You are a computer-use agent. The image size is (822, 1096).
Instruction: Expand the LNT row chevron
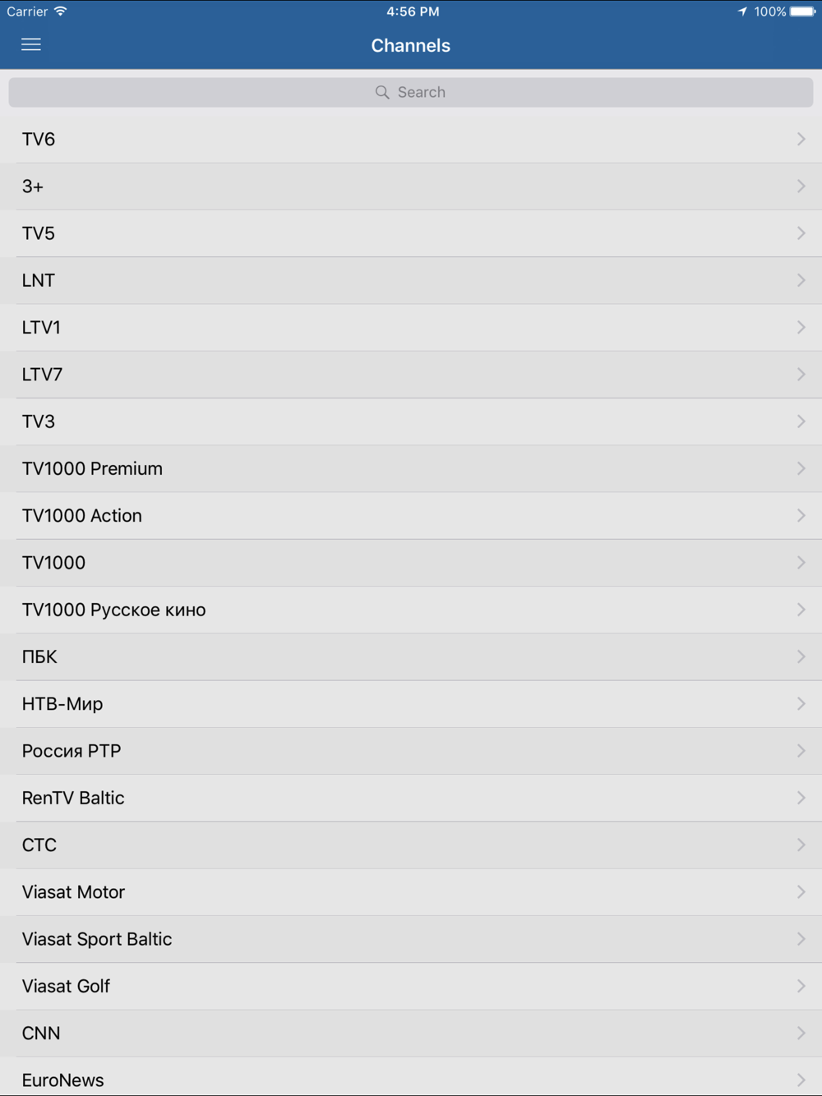801,280
